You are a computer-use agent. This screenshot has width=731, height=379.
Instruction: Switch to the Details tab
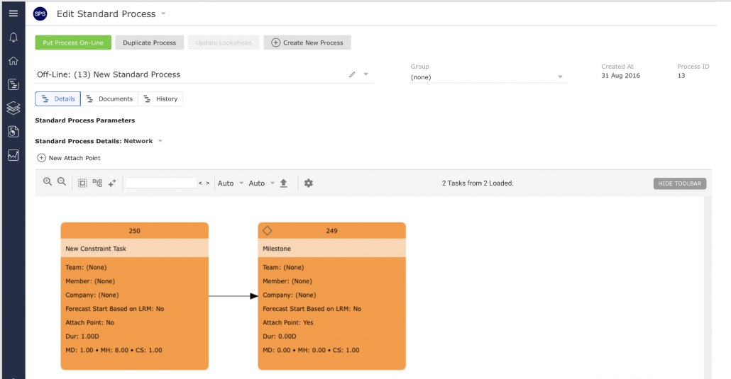pos(57,98)
